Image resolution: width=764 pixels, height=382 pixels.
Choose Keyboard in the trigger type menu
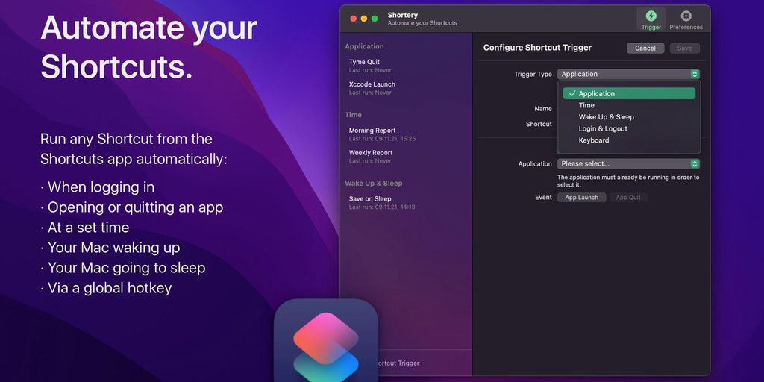click(628, 140)
